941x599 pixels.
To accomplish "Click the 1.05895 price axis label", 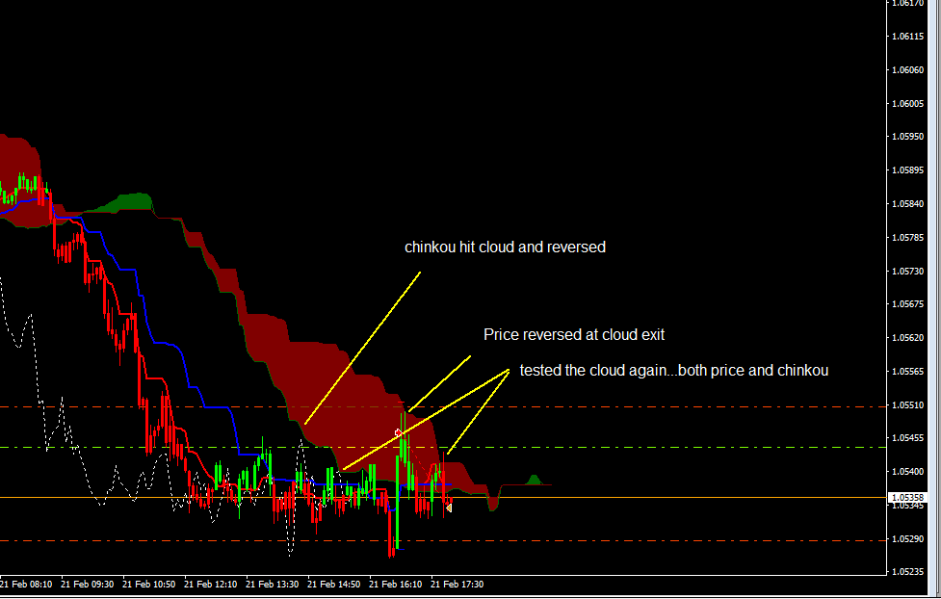I will tap(907, 169).
